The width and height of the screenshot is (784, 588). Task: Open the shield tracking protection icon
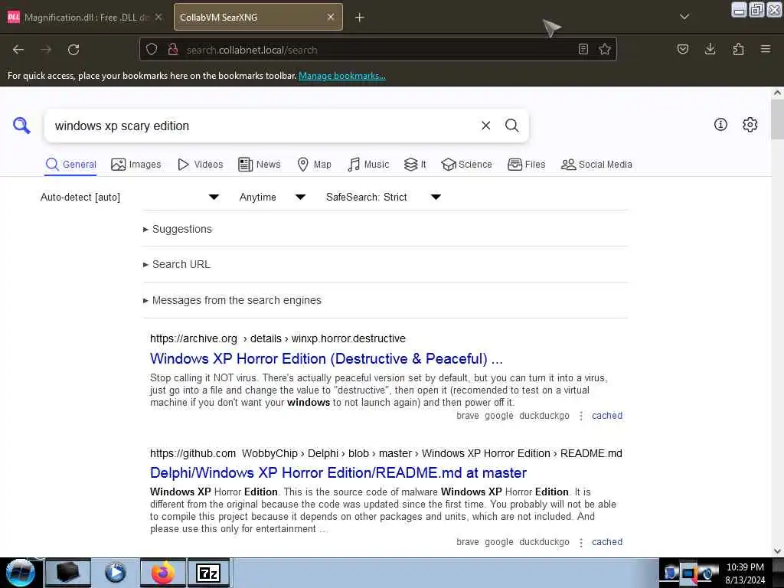pyautogui.click(x=152, y=50)
